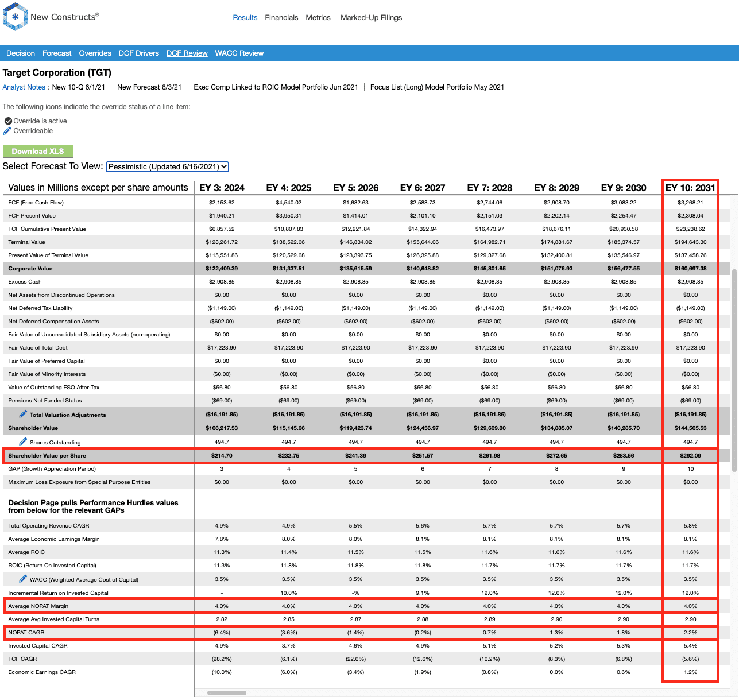This screenshot has width=739, height=697.
Task: Click the $144,505.53 shareholder value cell
Action: (x=691, y=428)
